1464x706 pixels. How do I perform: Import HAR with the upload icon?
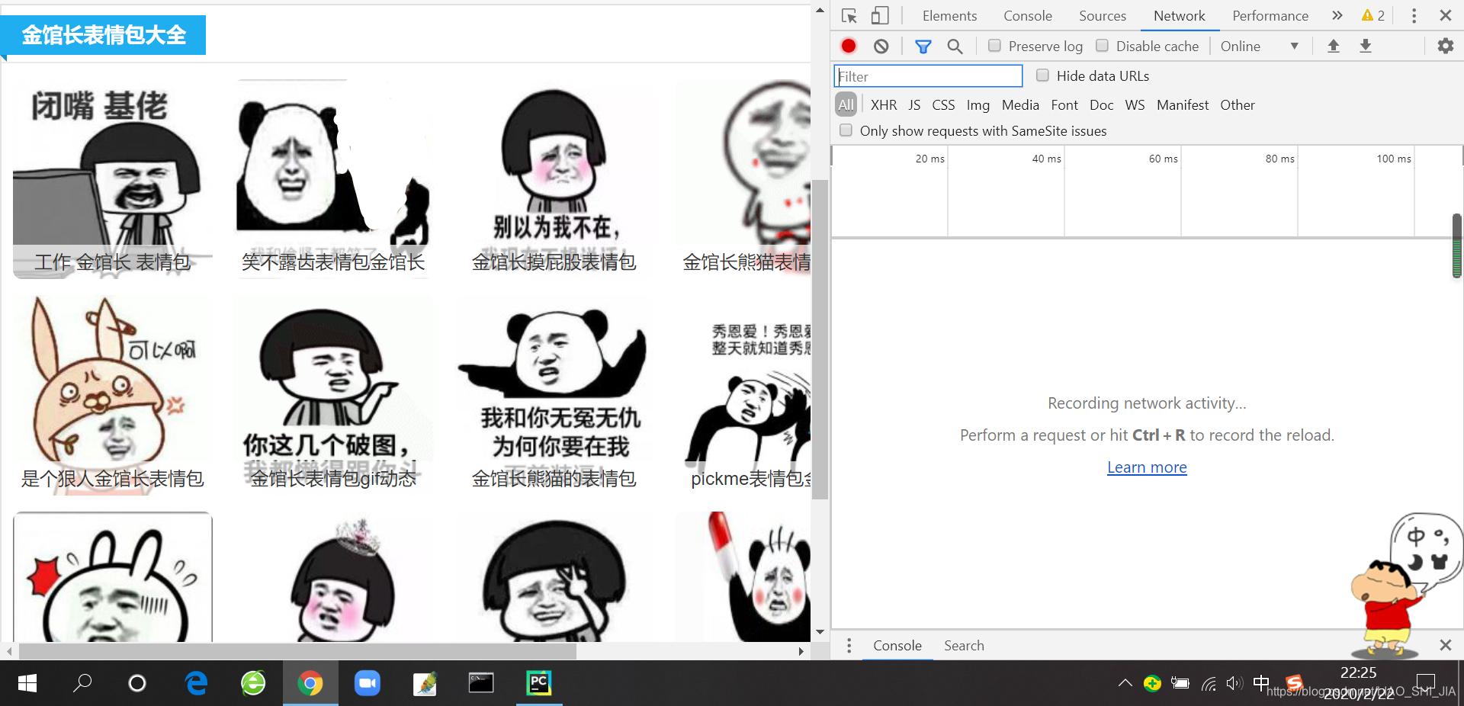point(1333,46)
